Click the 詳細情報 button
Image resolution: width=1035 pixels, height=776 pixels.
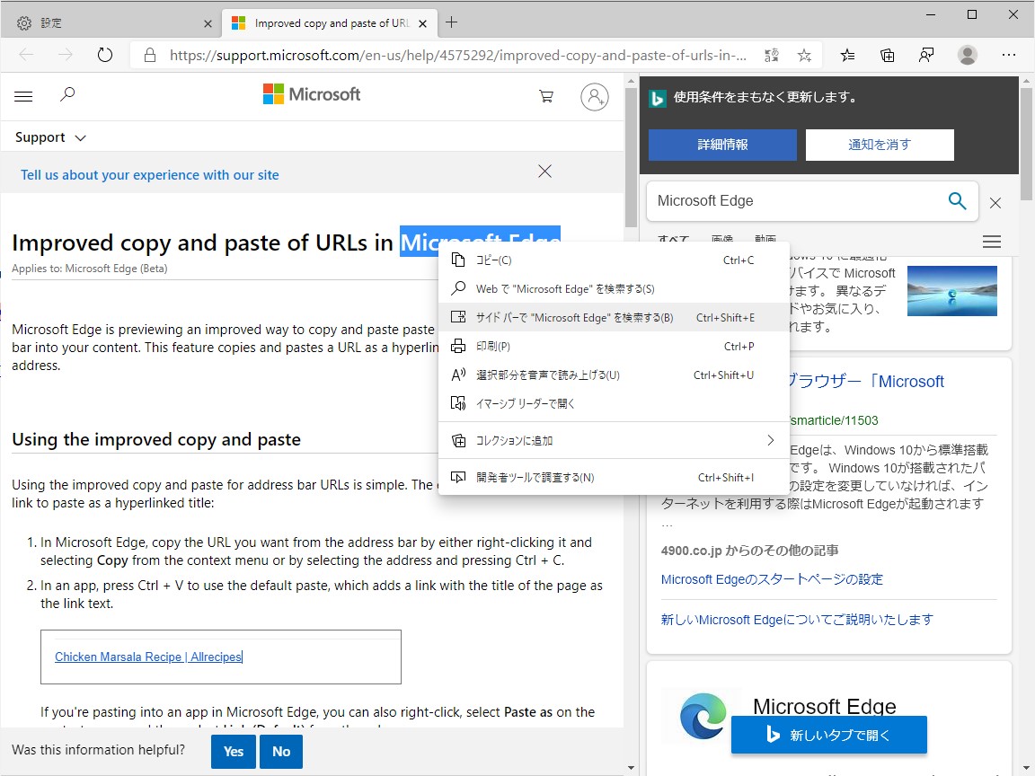(722, 145)
